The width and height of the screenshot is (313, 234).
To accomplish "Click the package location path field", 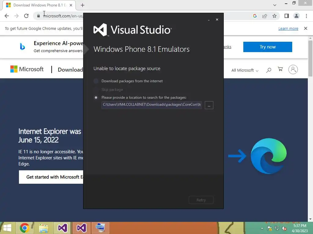I will coord(152,105).
